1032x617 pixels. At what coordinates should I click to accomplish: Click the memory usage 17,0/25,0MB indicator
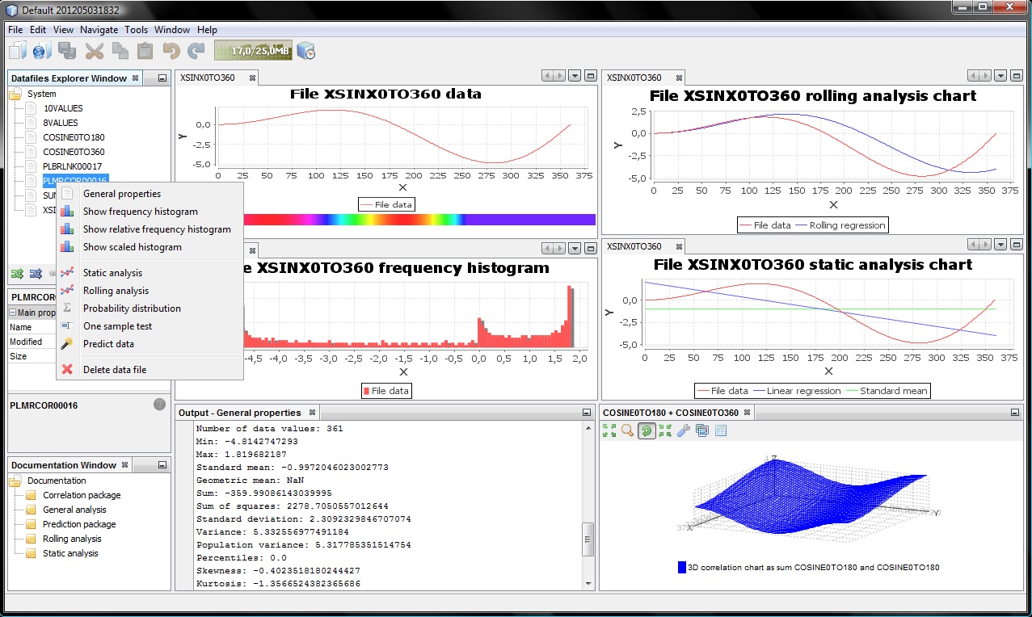[253, 51]
